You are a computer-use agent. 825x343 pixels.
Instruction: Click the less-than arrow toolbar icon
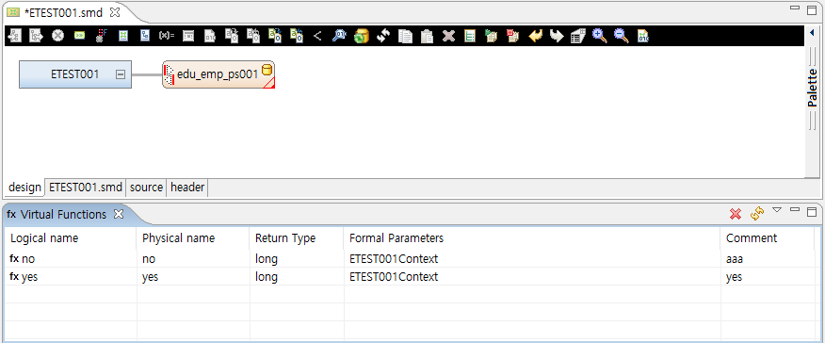pyautogui.click(x=317, y=36)
